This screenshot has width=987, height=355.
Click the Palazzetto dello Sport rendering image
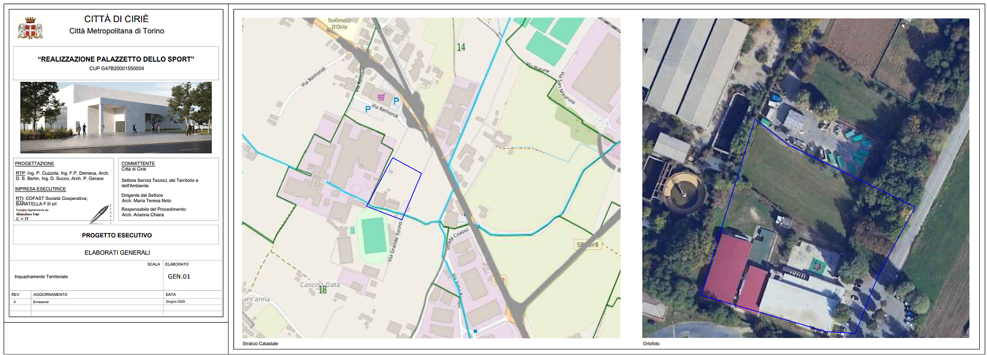coord(116,117)
